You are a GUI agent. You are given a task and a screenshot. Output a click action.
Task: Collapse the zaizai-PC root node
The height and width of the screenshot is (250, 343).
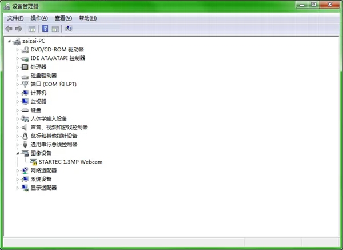click(9, 41)
